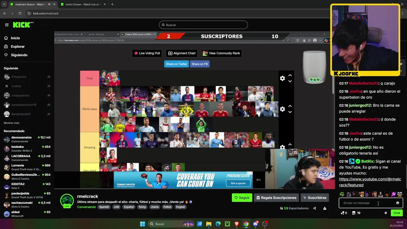Viewport: 407px width, 229px height.
Task: Open Explorar in the sidebar
Action: click(17, 46)
